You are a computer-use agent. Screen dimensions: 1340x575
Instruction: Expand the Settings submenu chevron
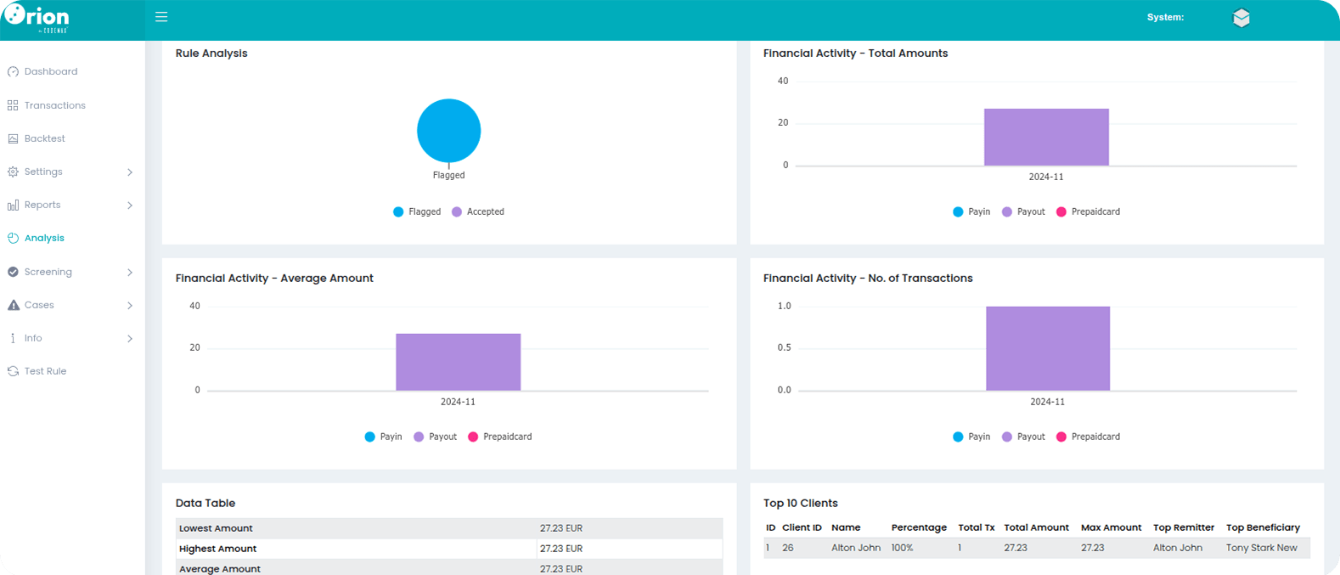point(130,172)
